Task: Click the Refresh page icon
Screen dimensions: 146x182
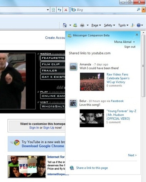Action: click(x=60, y=10)
